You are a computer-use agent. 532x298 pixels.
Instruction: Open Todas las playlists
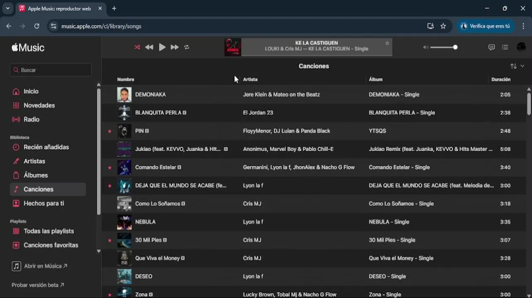click(x=48, y=231)
